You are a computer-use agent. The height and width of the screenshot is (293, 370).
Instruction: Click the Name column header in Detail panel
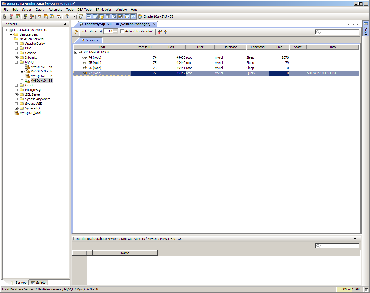(125, 253)
